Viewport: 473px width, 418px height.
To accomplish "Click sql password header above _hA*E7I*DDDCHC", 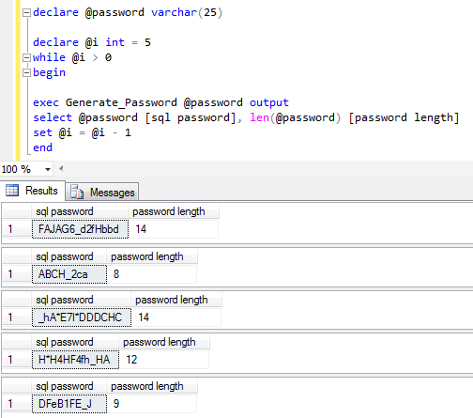I will click(82, 300).
